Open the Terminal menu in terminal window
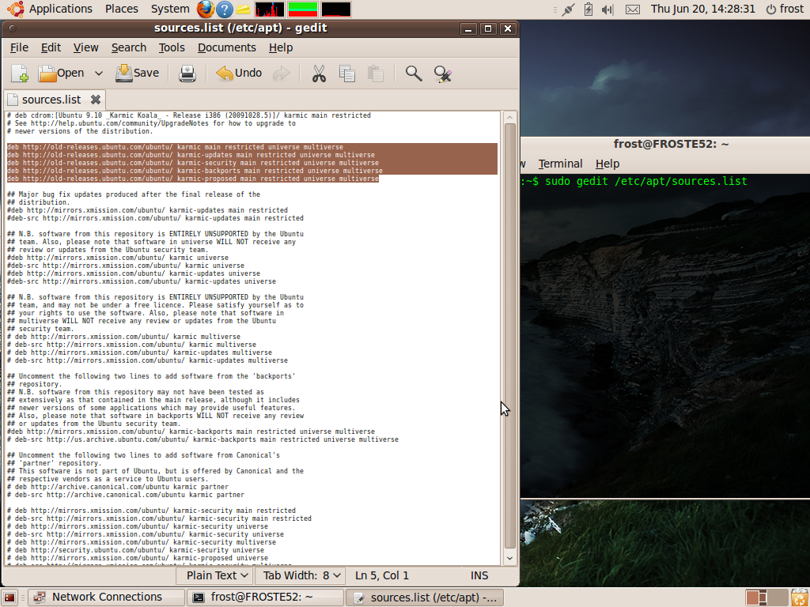This screenshot has width=810, height=607. 560,164
